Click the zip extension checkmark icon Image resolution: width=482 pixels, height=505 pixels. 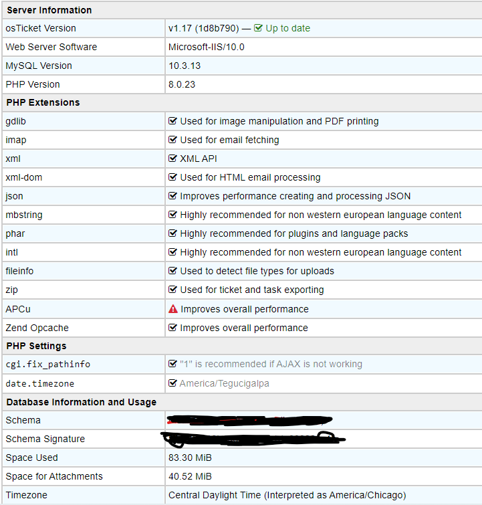(x=173, y=290)
